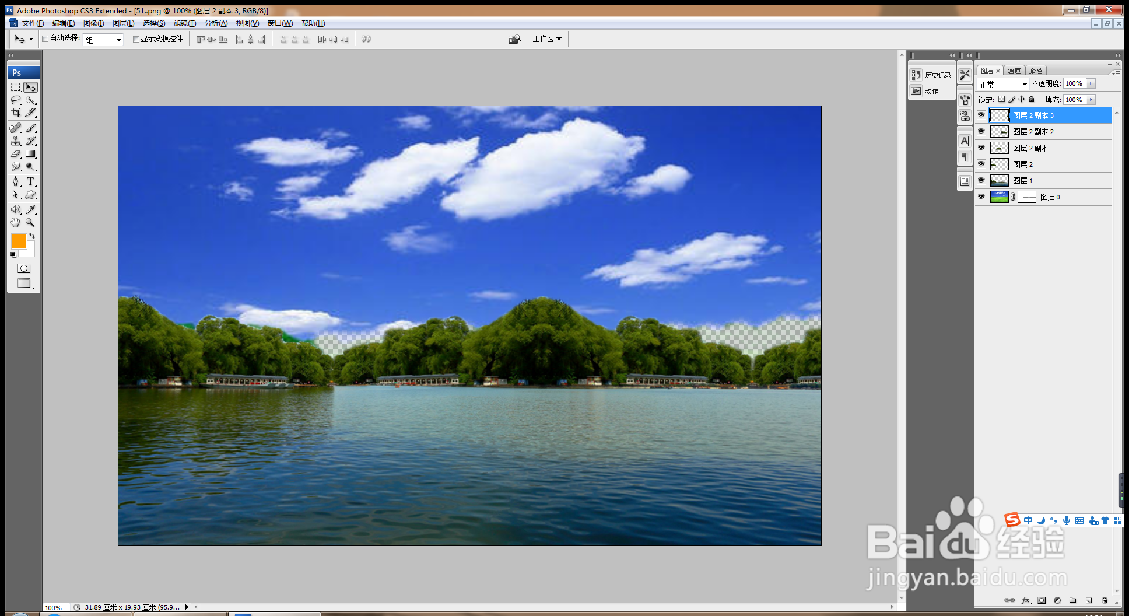Select the Gradient tool
The image size is (1129, 616).
click(31, 154)
